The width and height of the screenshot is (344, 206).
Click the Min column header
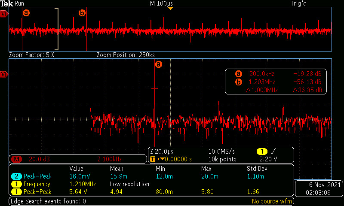(x=160, y=169)
